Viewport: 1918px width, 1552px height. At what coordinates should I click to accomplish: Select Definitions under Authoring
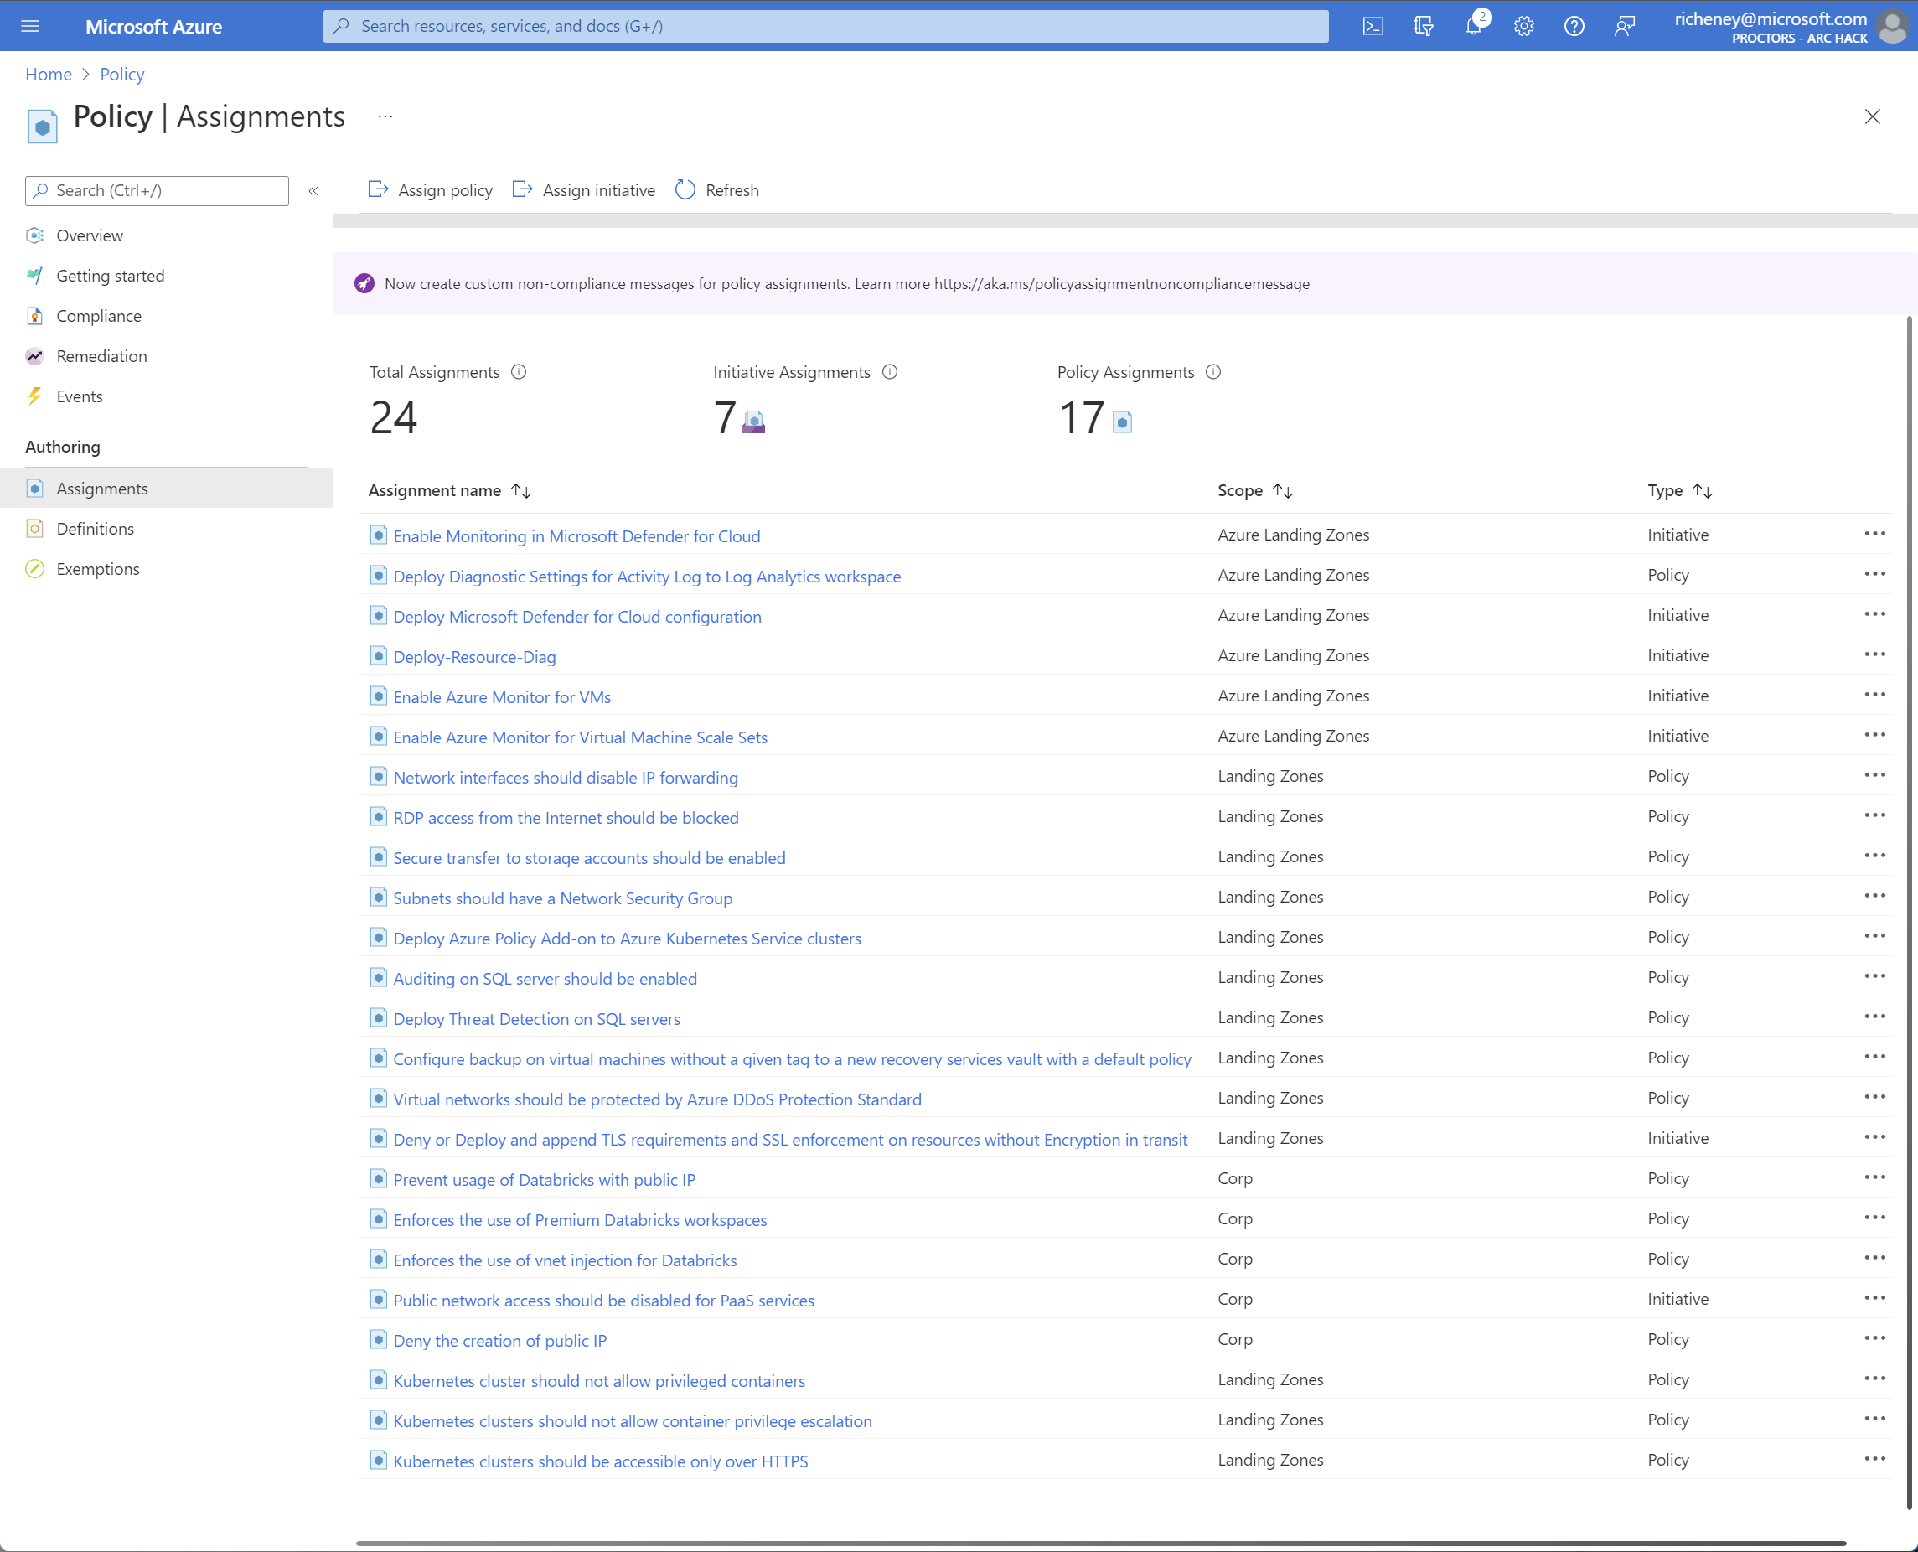pyautogui.click(x=94, y=528)
